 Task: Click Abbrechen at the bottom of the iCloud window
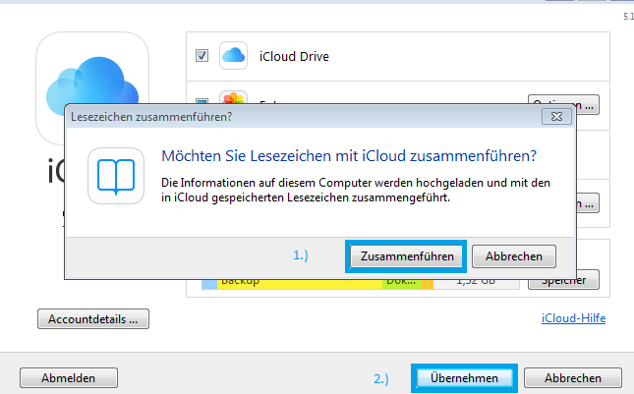tap(573, 378)
